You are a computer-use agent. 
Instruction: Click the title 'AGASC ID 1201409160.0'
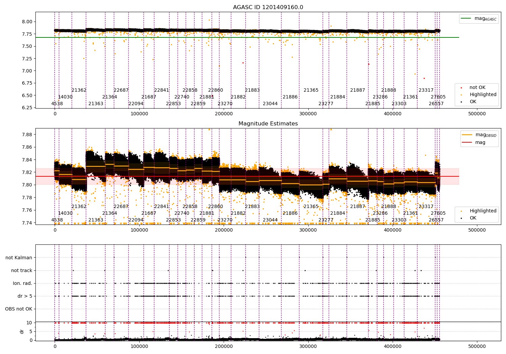[268, 7]
